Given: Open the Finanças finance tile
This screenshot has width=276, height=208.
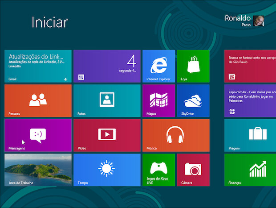Looking at the screenshot, I should 250,170.
